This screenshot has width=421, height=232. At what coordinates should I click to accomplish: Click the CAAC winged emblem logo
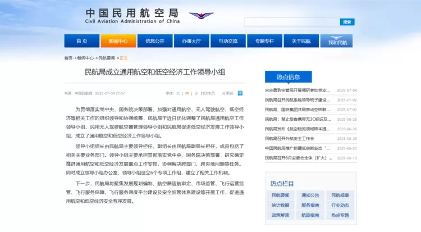(201, 16)
